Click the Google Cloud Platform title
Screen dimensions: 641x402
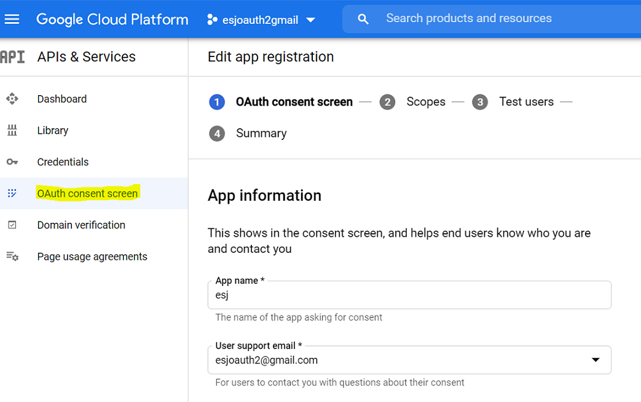coord(112,19)
